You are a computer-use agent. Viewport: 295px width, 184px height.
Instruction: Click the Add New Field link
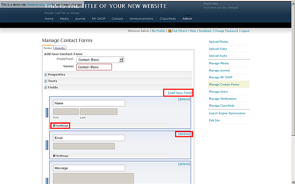[x=178, y=93]
